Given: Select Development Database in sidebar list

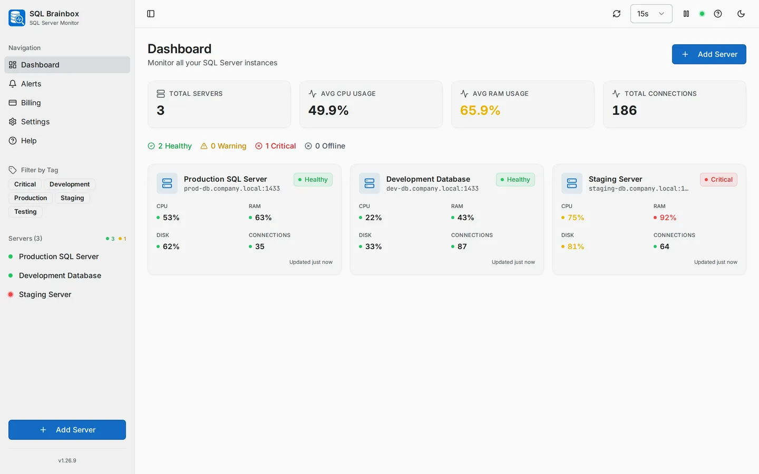Looking at the screenshot, I should coord(67,275).
